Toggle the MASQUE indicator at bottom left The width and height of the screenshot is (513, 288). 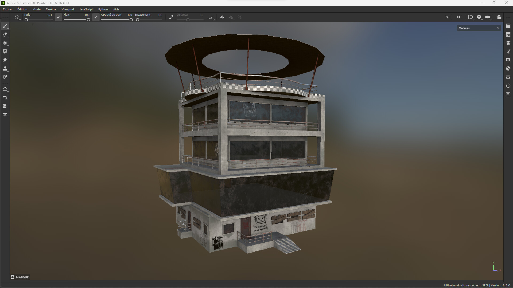[20, 277]
